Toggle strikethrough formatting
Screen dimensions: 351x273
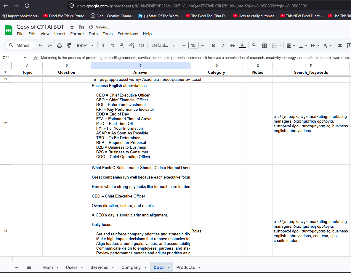click(232, 45)
